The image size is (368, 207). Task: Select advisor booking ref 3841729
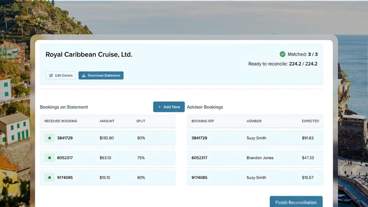199,138
